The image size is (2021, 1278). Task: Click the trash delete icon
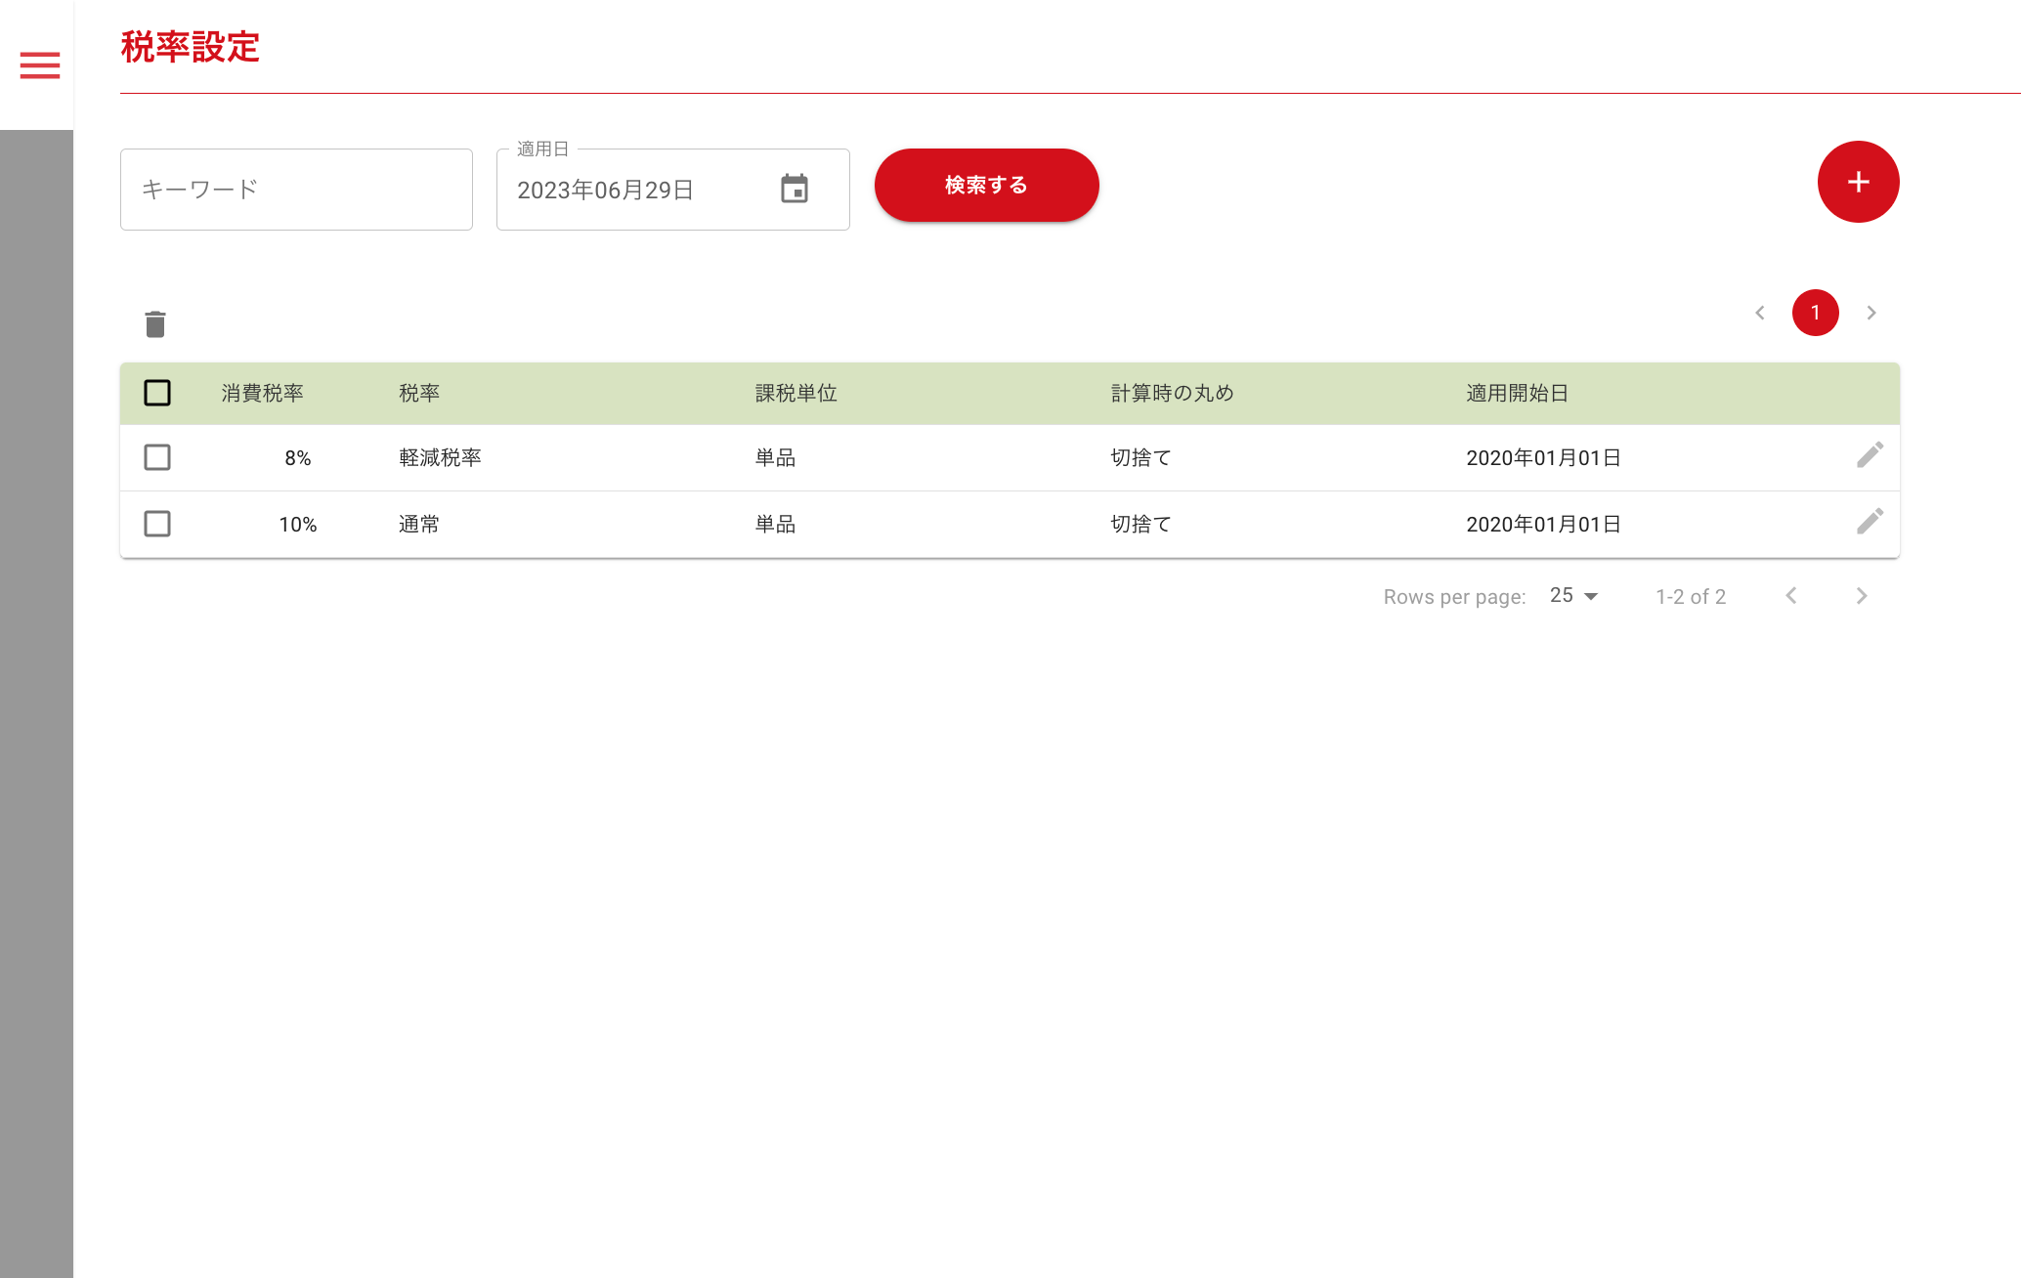point(155,324)
